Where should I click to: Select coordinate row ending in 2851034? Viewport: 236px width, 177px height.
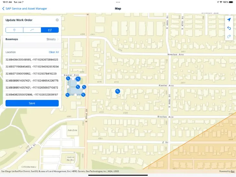(x=32, y=66)
